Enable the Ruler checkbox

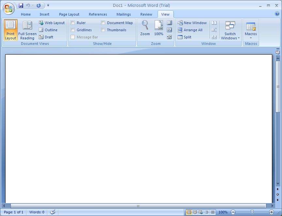point(73,23)
